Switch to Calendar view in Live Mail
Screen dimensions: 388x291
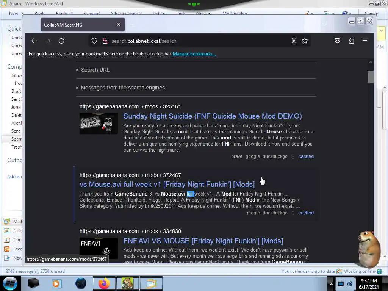[13, 231]
